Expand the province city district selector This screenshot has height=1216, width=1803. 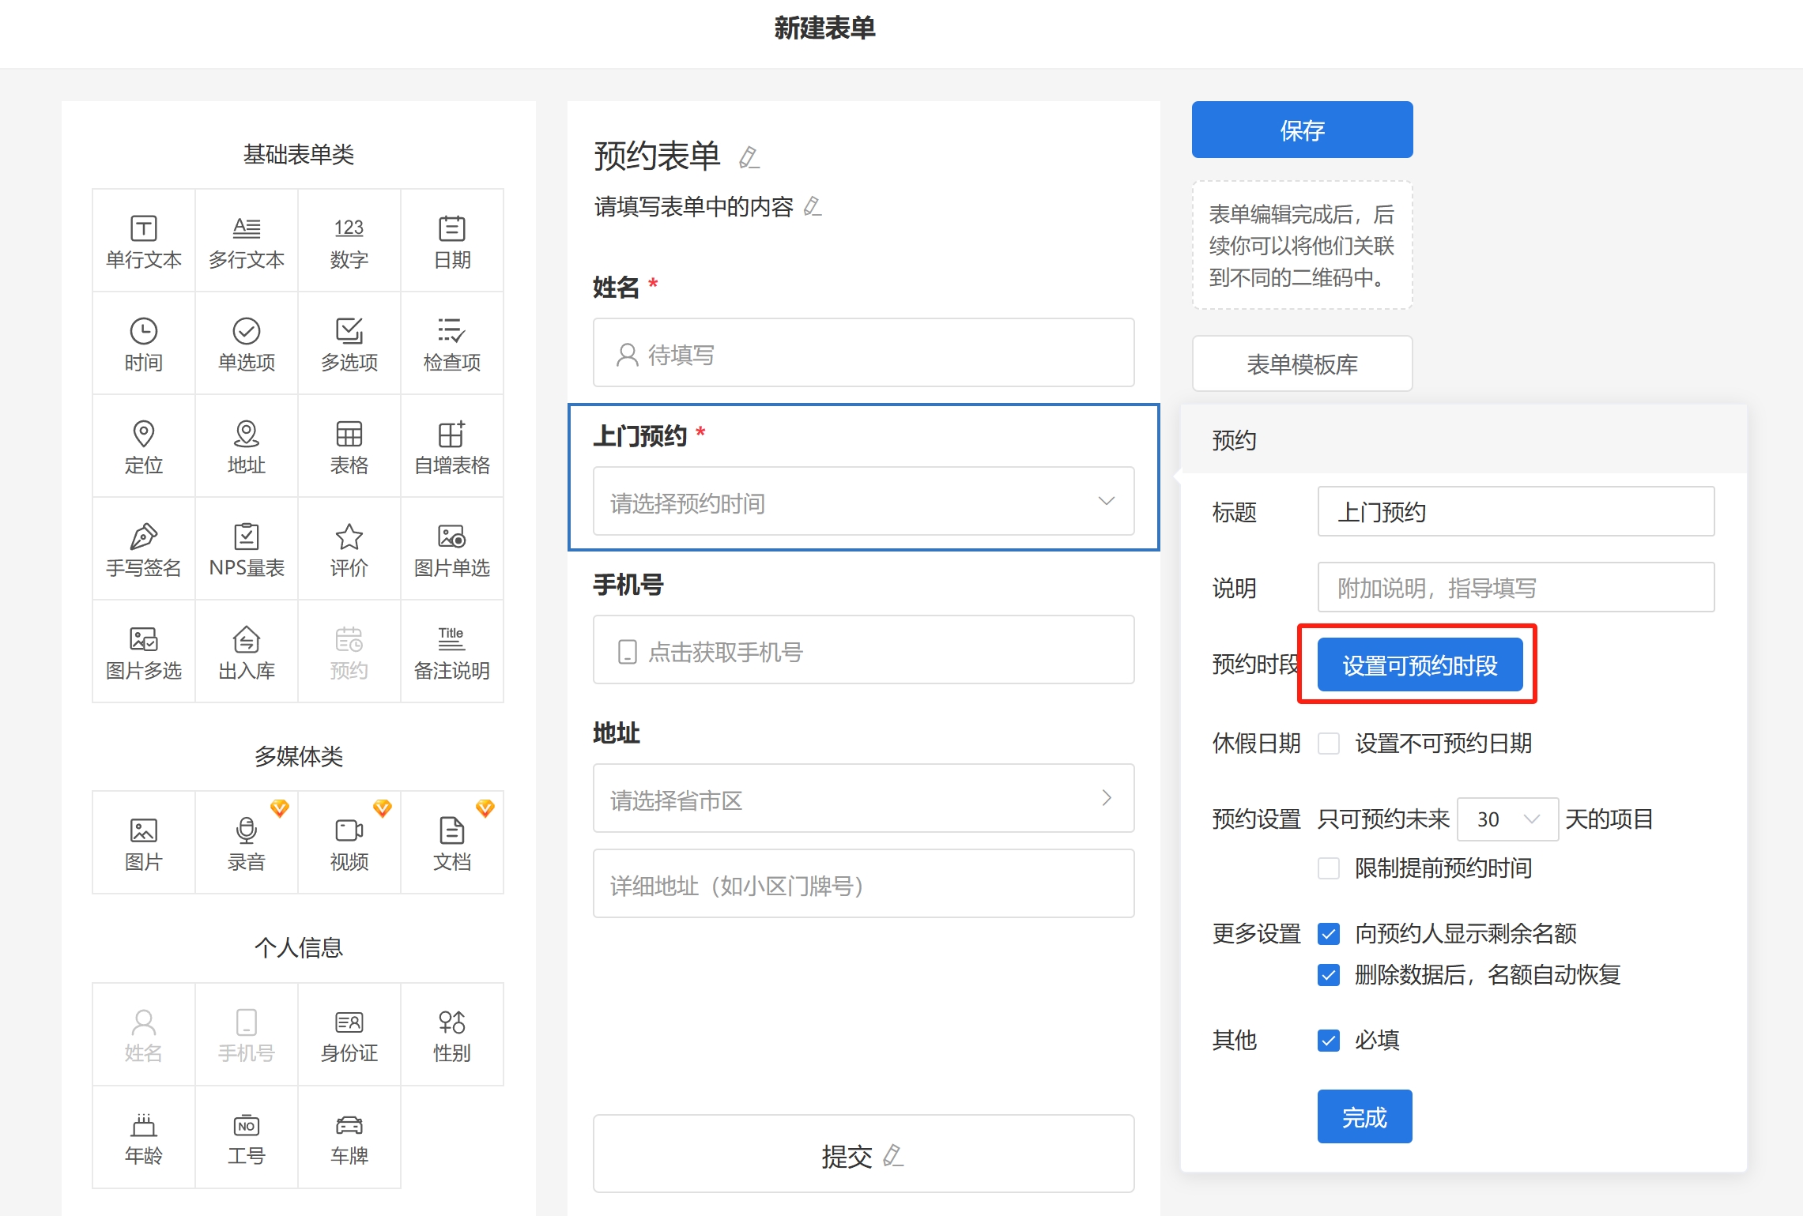(x=863, y=799)
